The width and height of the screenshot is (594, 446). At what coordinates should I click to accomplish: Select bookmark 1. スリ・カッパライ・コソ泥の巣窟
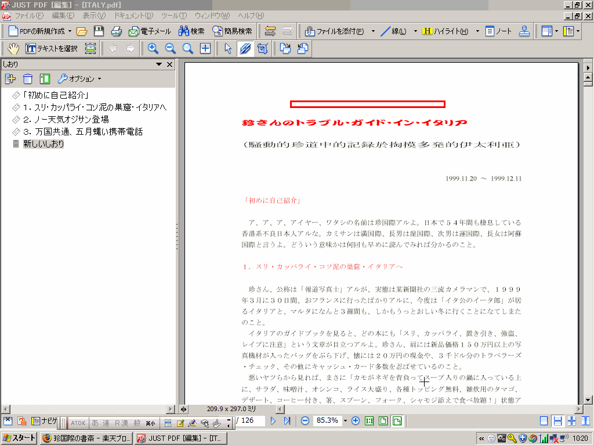coord(95,107)
